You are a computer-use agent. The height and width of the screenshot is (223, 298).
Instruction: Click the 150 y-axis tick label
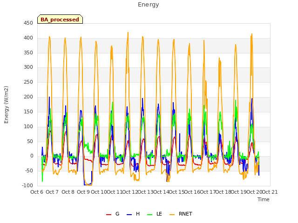tap(28, 111)
